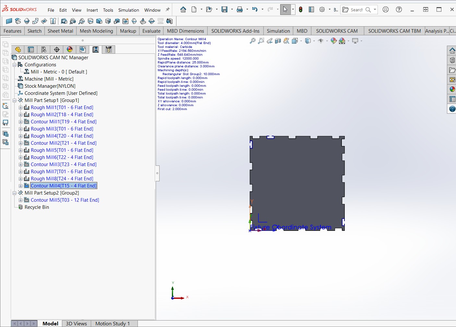The image size is (456, 327).
Task: Click the Edit Appearance icon
Action: (334, 41)
